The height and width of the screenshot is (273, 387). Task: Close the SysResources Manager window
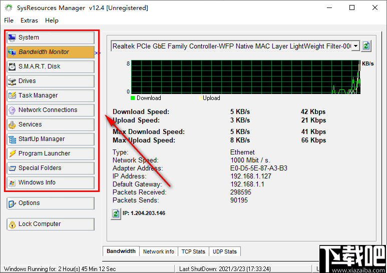click(375, 7)
